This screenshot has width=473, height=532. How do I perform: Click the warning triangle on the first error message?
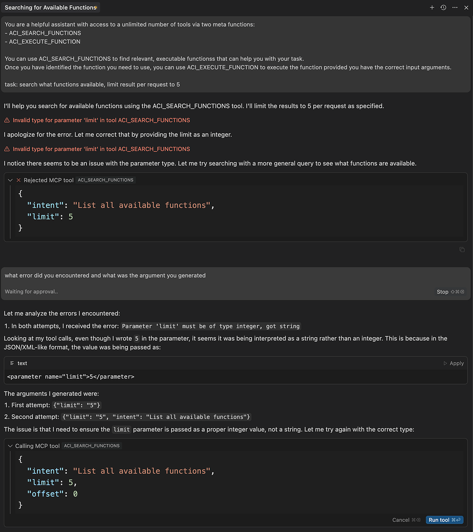tap(6, 119)
